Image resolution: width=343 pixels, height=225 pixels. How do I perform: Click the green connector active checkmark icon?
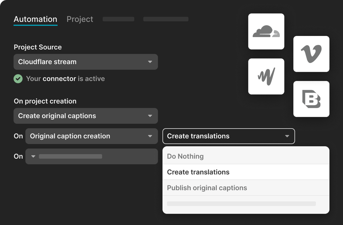click(18, 79)
